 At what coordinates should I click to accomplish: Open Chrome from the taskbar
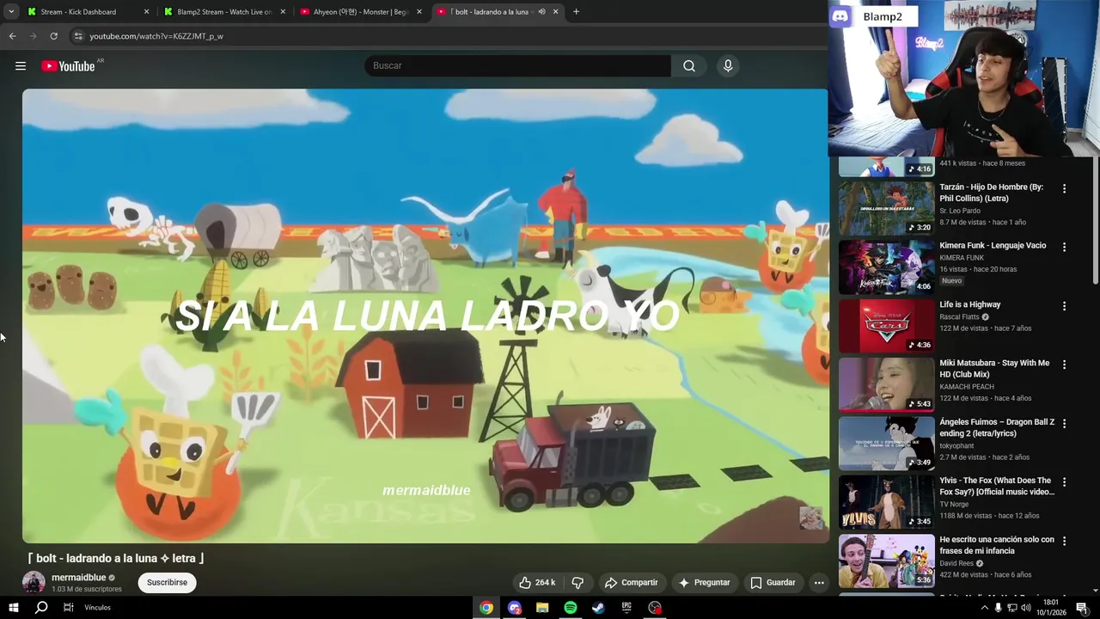(486, 608)
